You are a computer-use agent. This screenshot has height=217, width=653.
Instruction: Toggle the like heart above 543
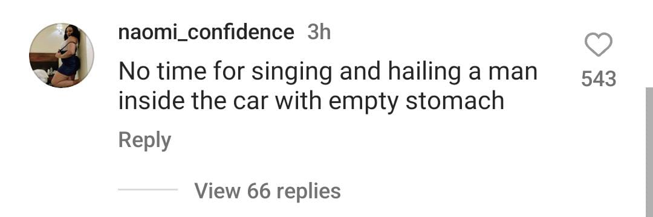pyautogui.click(x=599, y=45)
